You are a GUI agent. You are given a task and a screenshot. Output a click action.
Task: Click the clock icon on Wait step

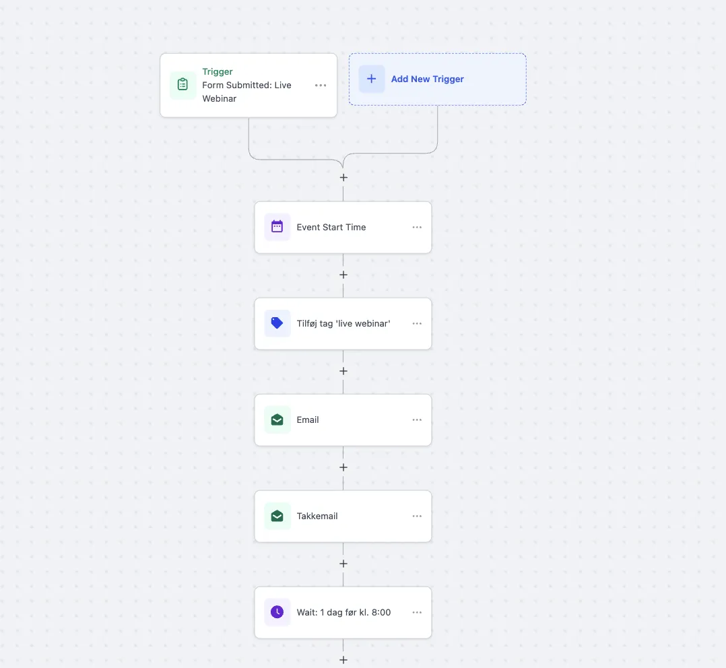pyautogui.click(x=277, y=612)
